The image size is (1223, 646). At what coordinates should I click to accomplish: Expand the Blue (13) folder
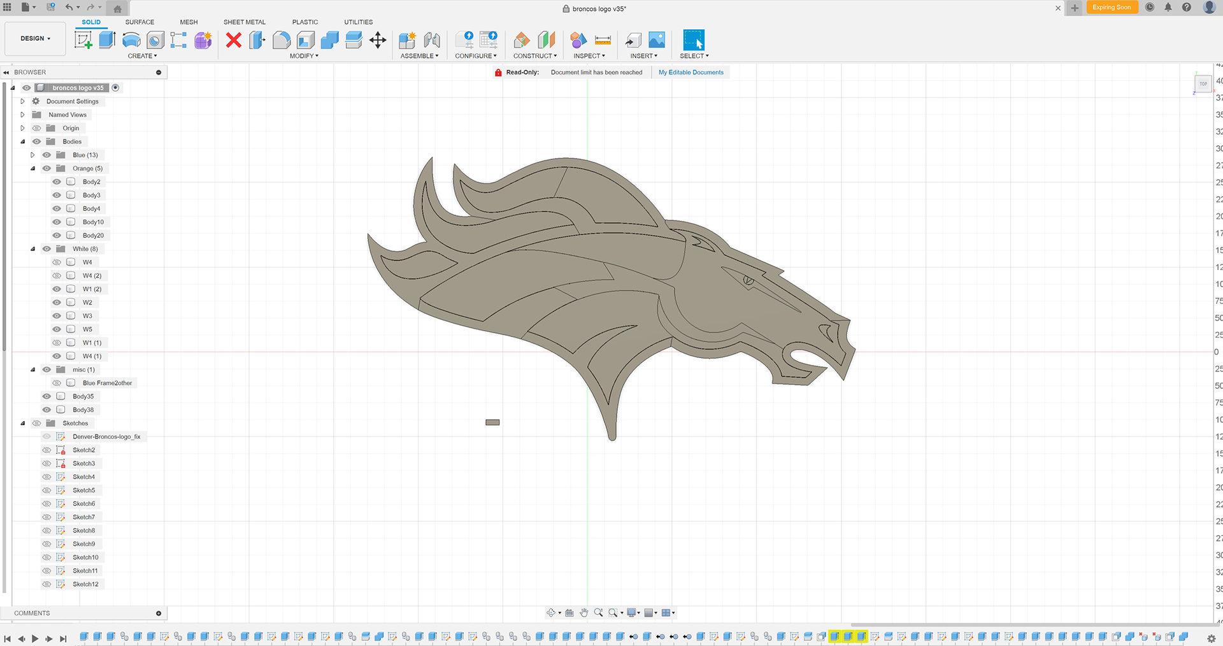click(32, 155)
